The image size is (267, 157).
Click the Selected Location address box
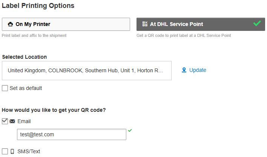coord(87,71)
